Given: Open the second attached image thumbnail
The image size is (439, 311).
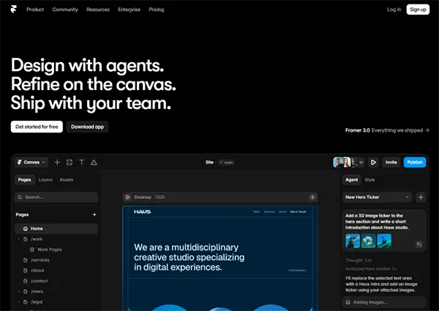Looking at the screenshot, I should coord(368,241).
